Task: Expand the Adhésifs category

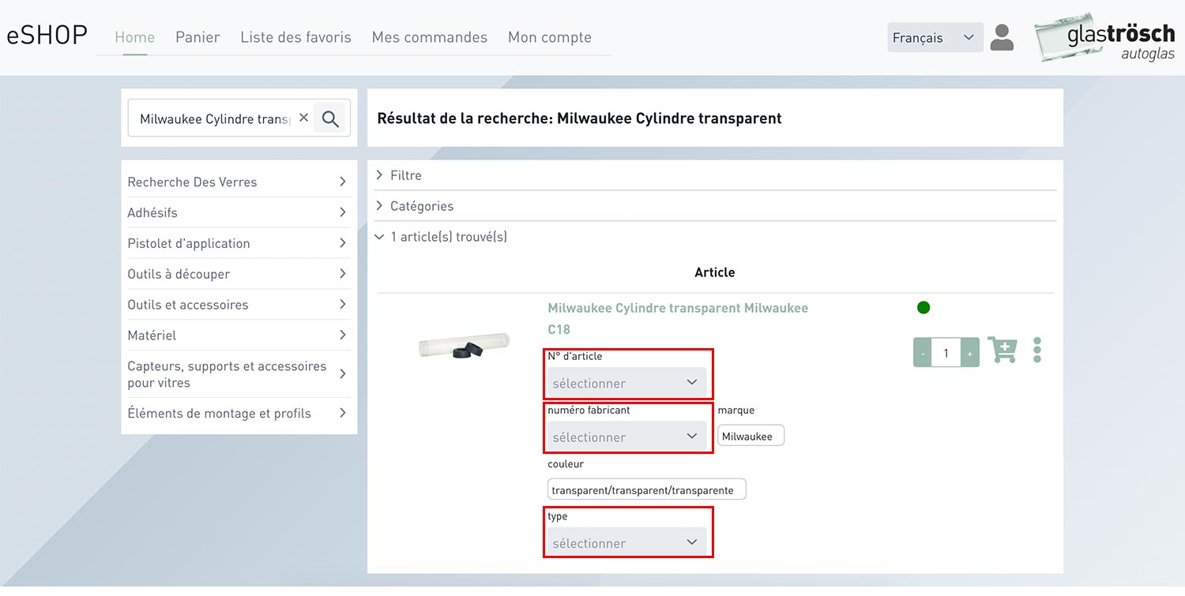Action: [238, 212]
